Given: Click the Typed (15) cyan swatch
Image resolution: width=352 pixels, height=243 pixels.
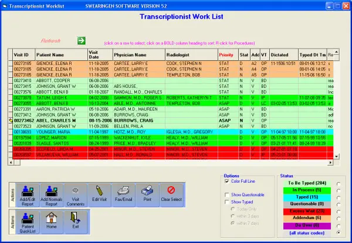Looking at the screenshot, I should [x=307, y=197].
